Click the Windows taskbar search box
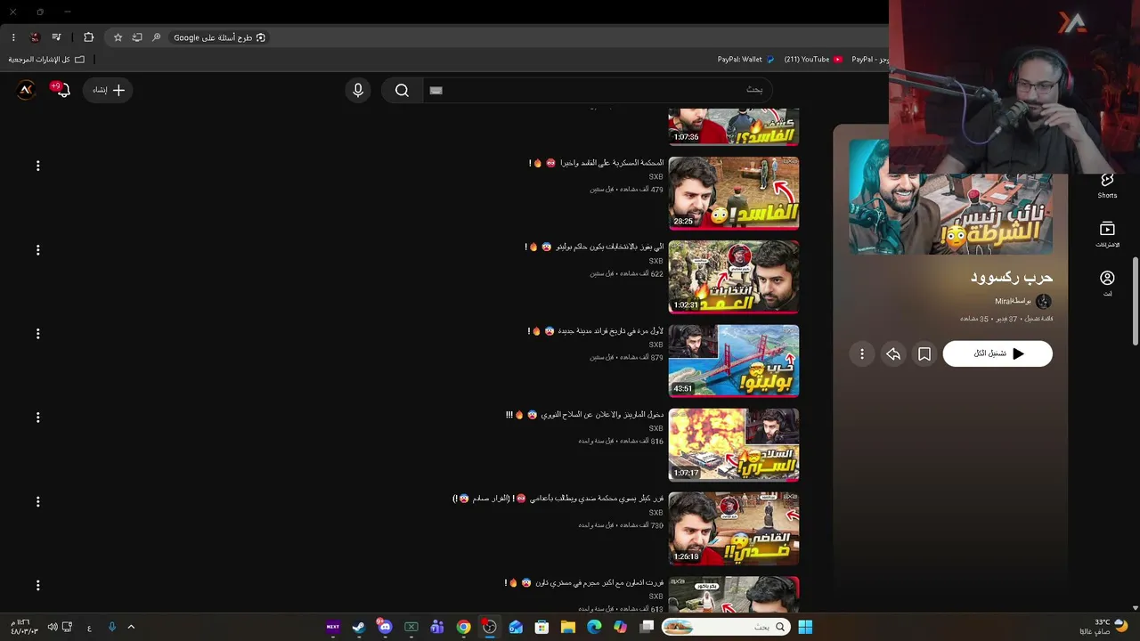The width and height of the screenshot is (1140, 641). point(726,628)
